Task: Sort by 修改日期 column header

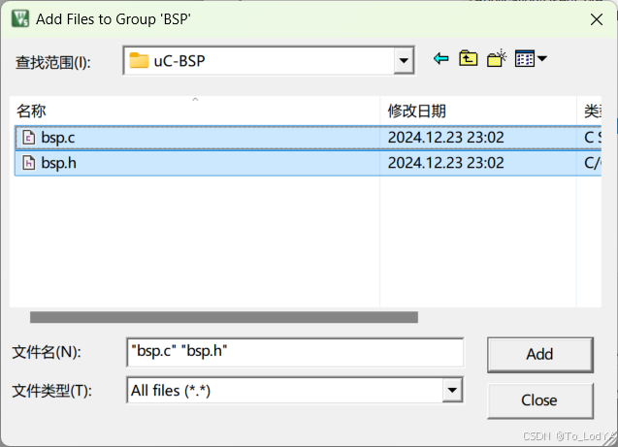Action: pos(478,111)
